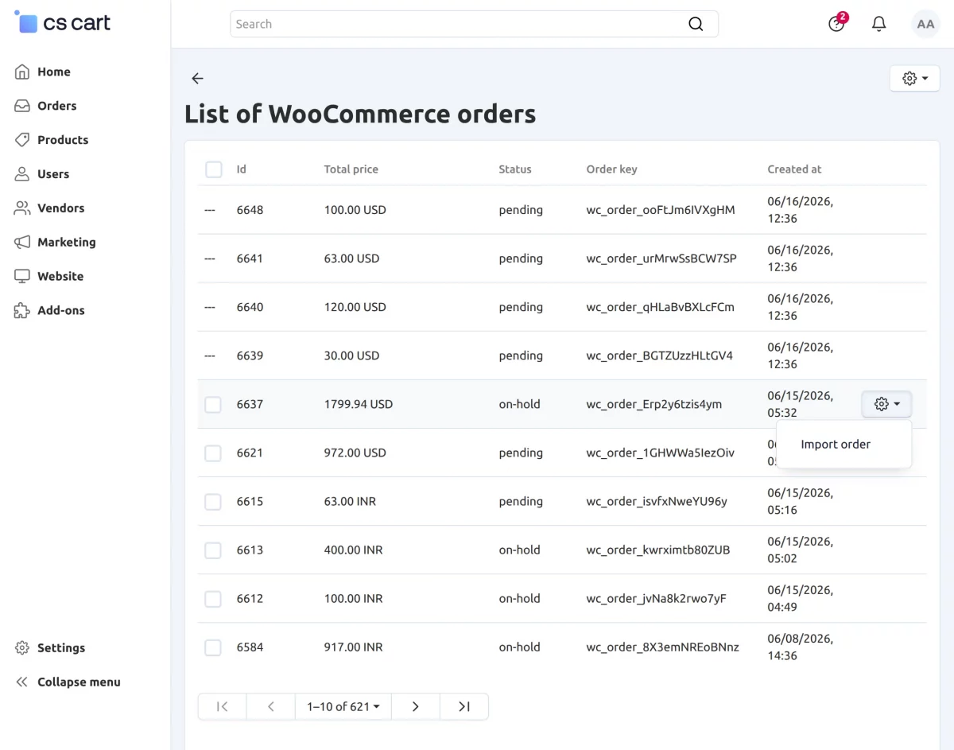Open the notifications bell icon
The image size is (954, 750).
(x=878, y=24)
